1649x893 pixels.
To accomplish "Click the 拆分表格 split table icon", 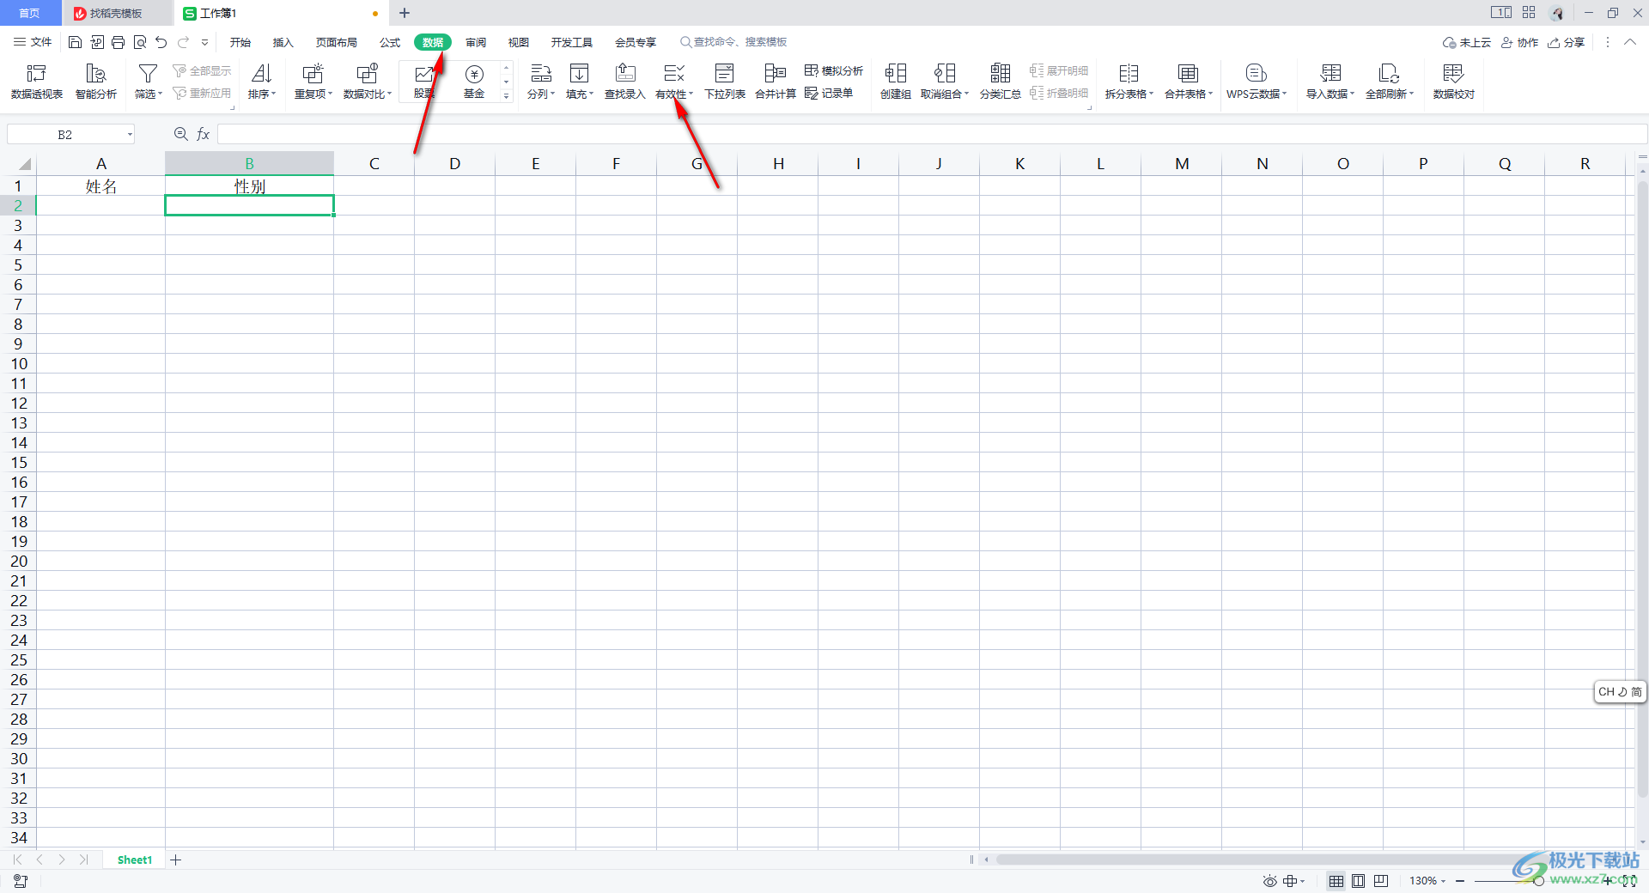I will (x=1129, y=74).
